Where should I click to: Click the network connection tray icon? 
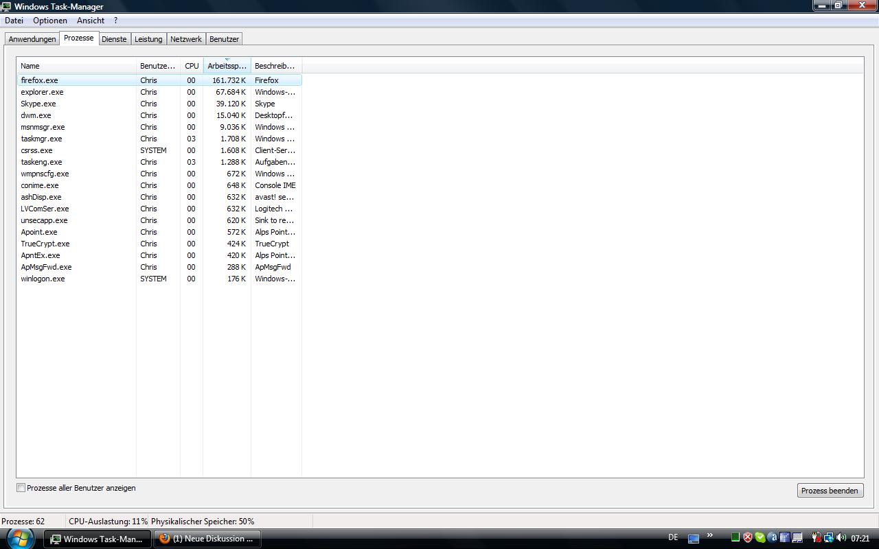(x=829, y=537)
